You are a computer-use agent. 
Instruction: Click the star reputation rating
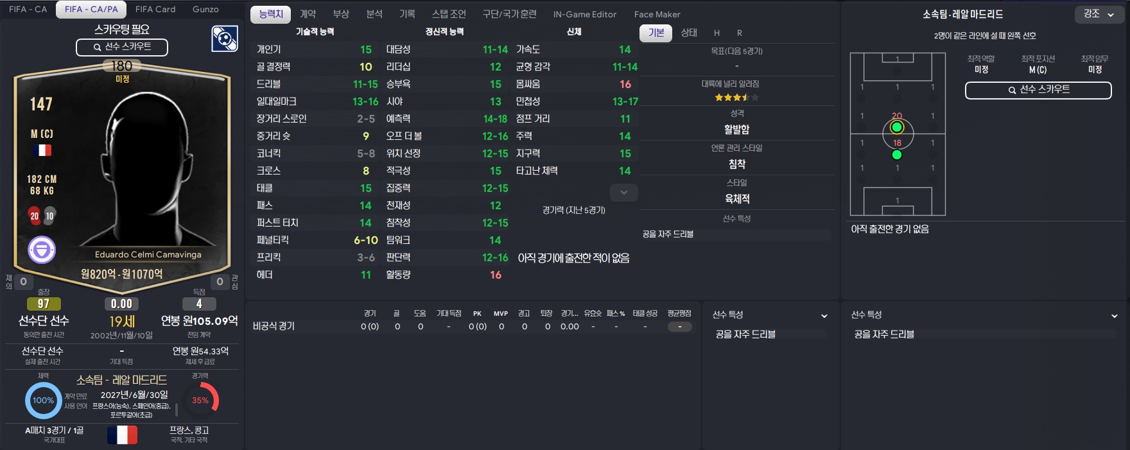point(736,98)
